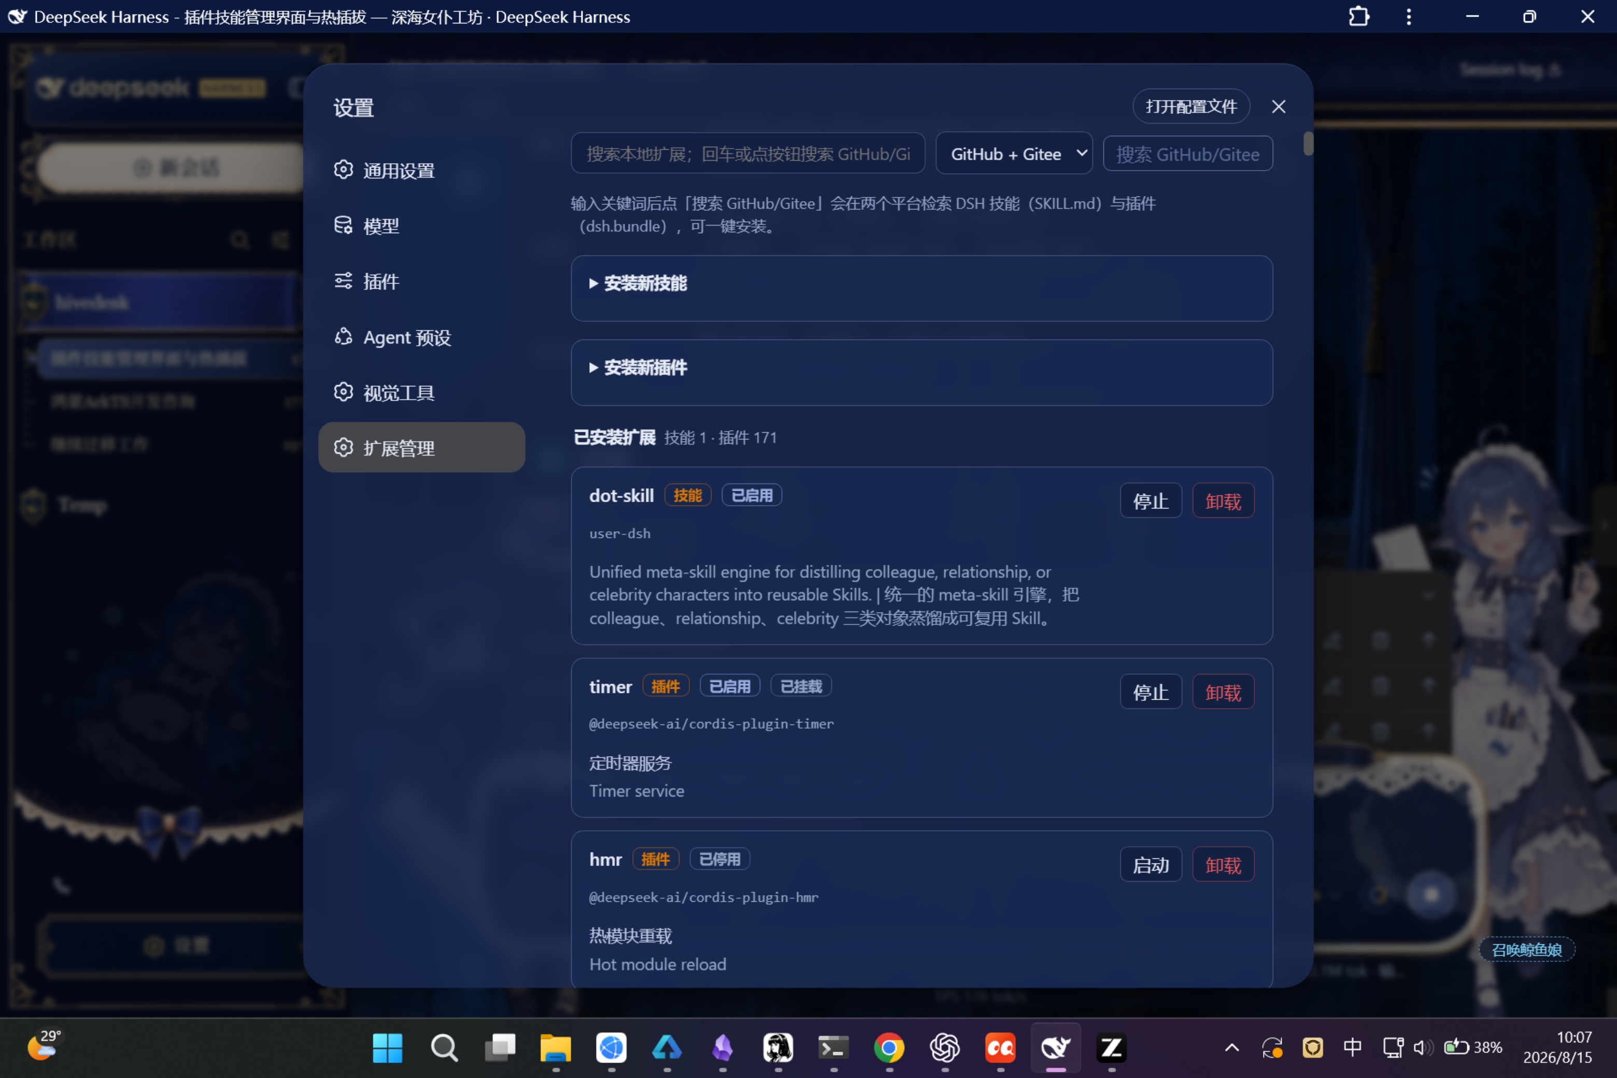Switch the 中 input method indicator
This screenshot has width=1617, height=1078.
point(1352,1048)
